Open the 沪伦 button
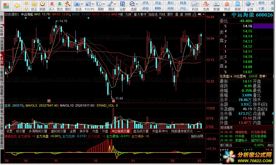Image resolution: width=276 pixels, height=165 pixels. click(x=183, y=8)
